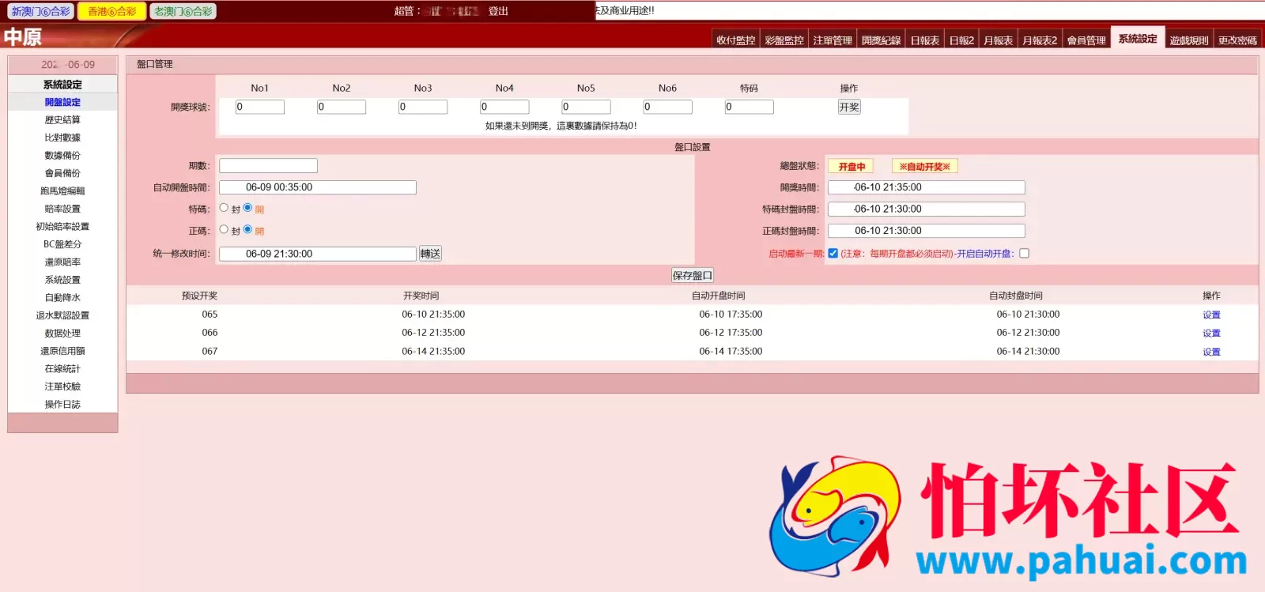This screenshot has width=1265, height=592.
Task: Focus the No4 ball number field
Action: point(504,107)
